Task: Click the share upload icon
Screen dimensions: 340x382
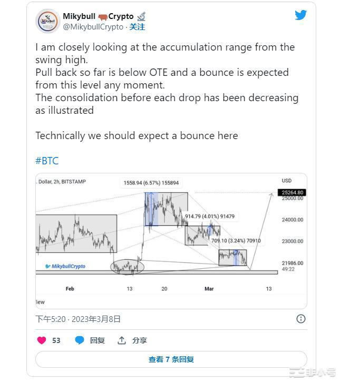Action: [122, 340]
